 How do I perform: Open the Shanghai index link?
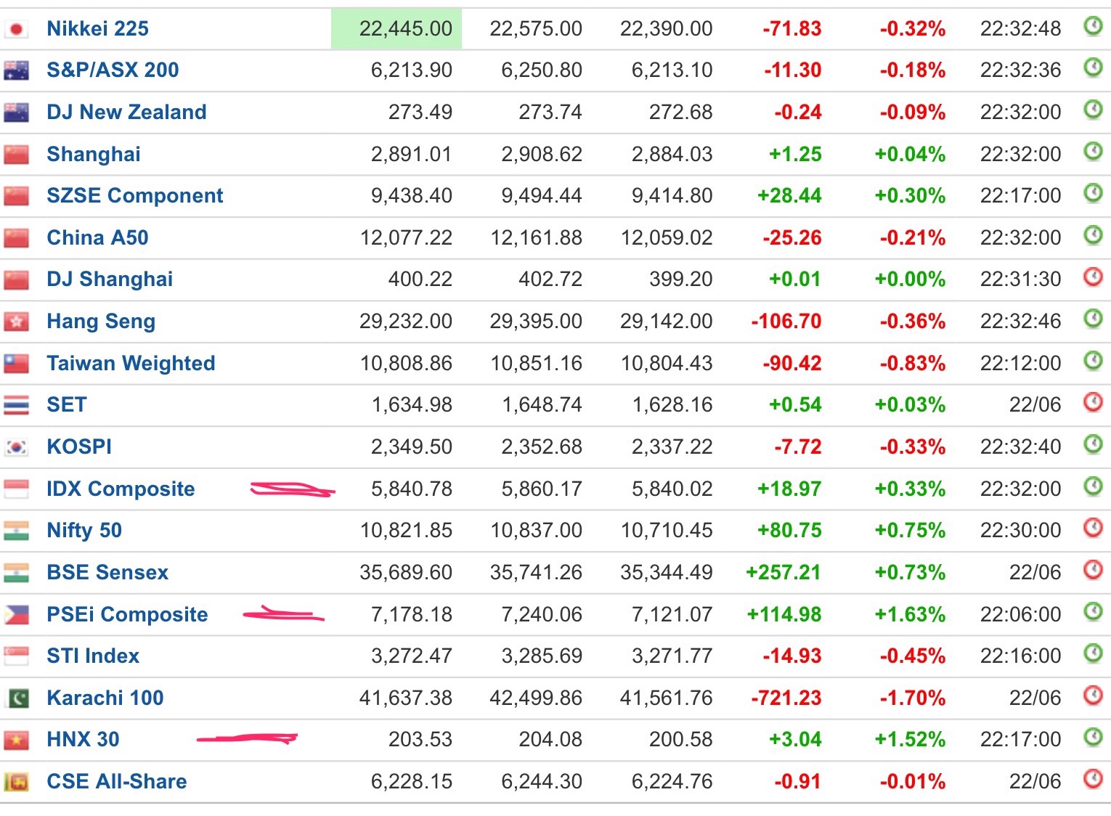[x=94, y=154]
